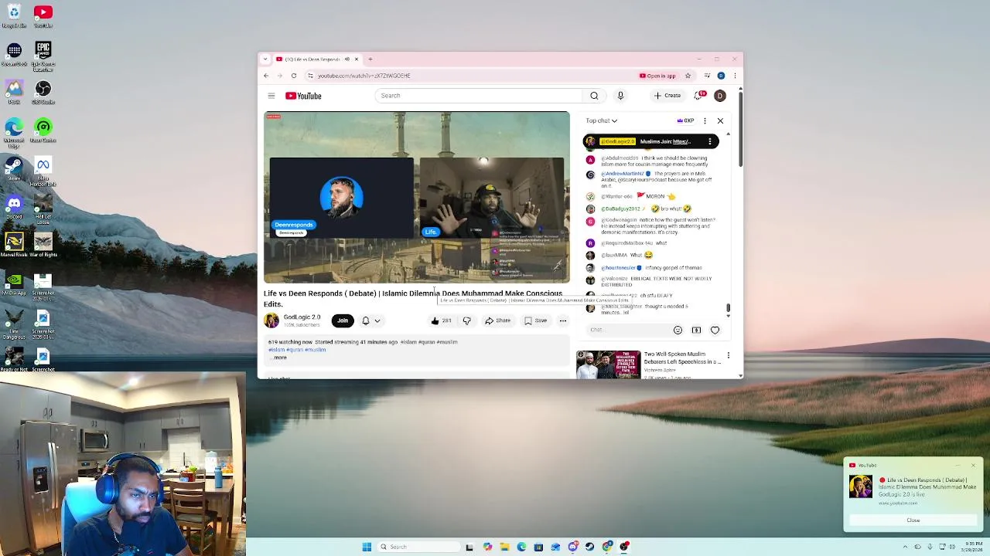The image size is (990, 556).
Task: Open Marvel Rivals desktop icon
Action: pos(14,245)
